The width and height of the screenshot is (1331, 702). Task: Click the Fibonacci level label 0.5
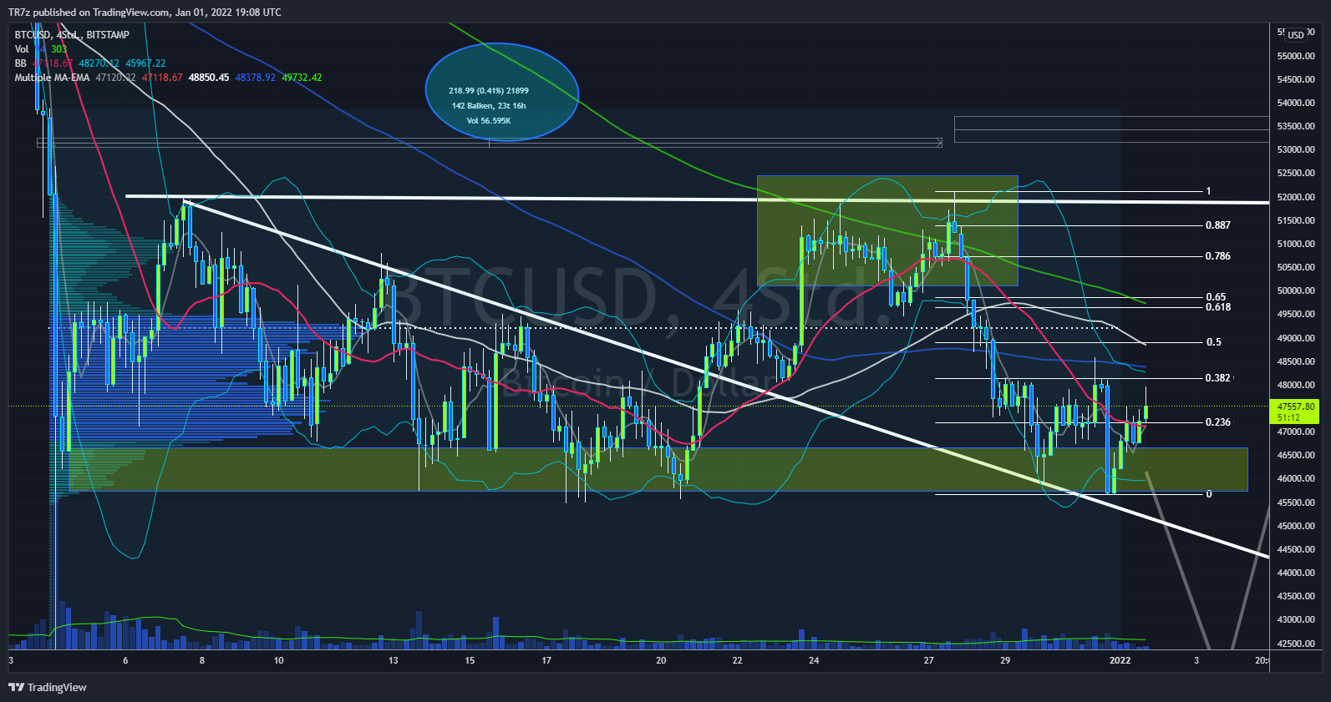(x=1213, y=342)
